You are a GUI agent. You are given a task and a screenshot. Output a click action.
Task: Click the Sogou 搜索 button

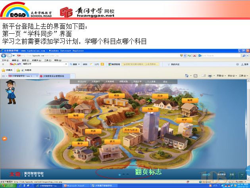pyautogui.click(x=75, y=64)
